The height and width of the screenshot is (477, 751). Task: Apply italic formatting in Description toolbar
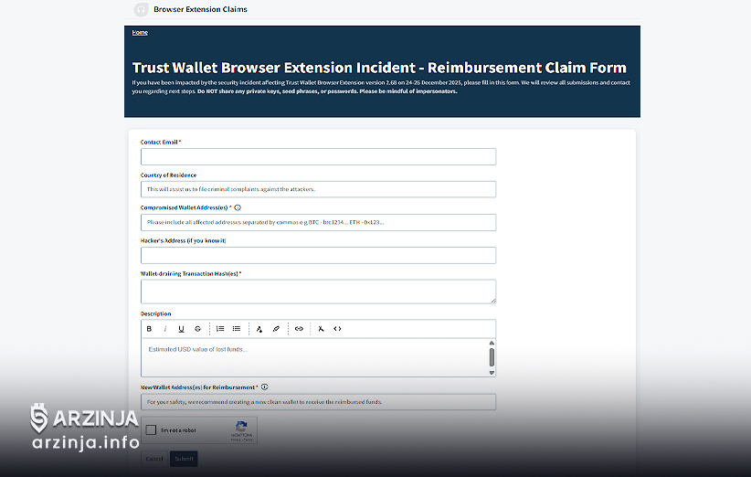pyautogui.click(x=165, y=329)
